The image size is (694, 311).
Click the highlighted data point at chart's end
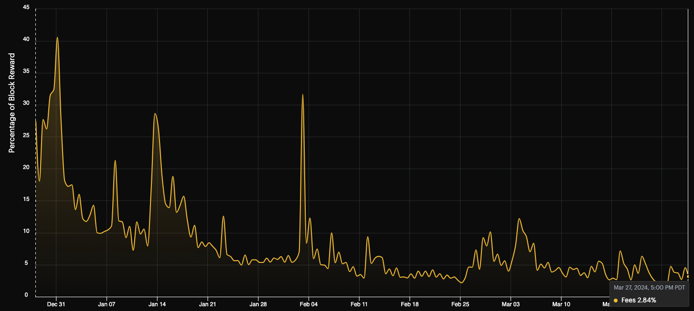tap(688, 276)
